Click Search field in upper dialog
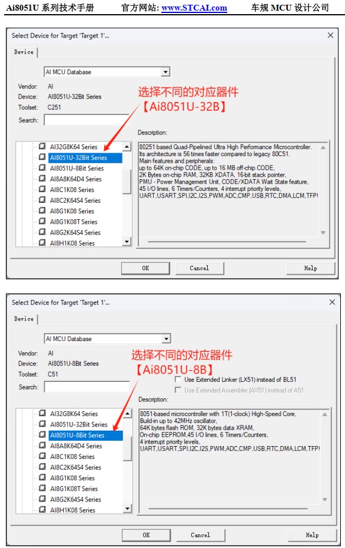This screenshot has width=345, height=548. 86,120
